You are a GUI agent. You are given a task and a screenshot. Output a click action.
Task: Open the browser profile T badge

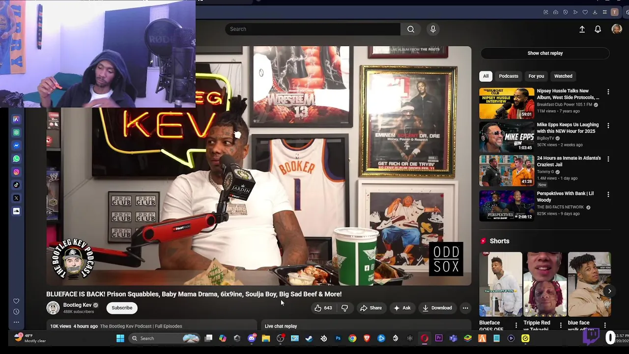pyautogui.click(x=614, y=12)
